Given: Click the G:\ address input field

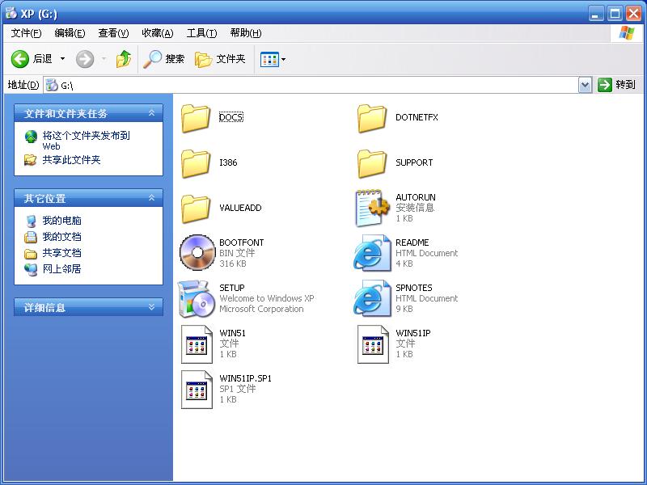Looking at the screenshot, I should 311,85.
